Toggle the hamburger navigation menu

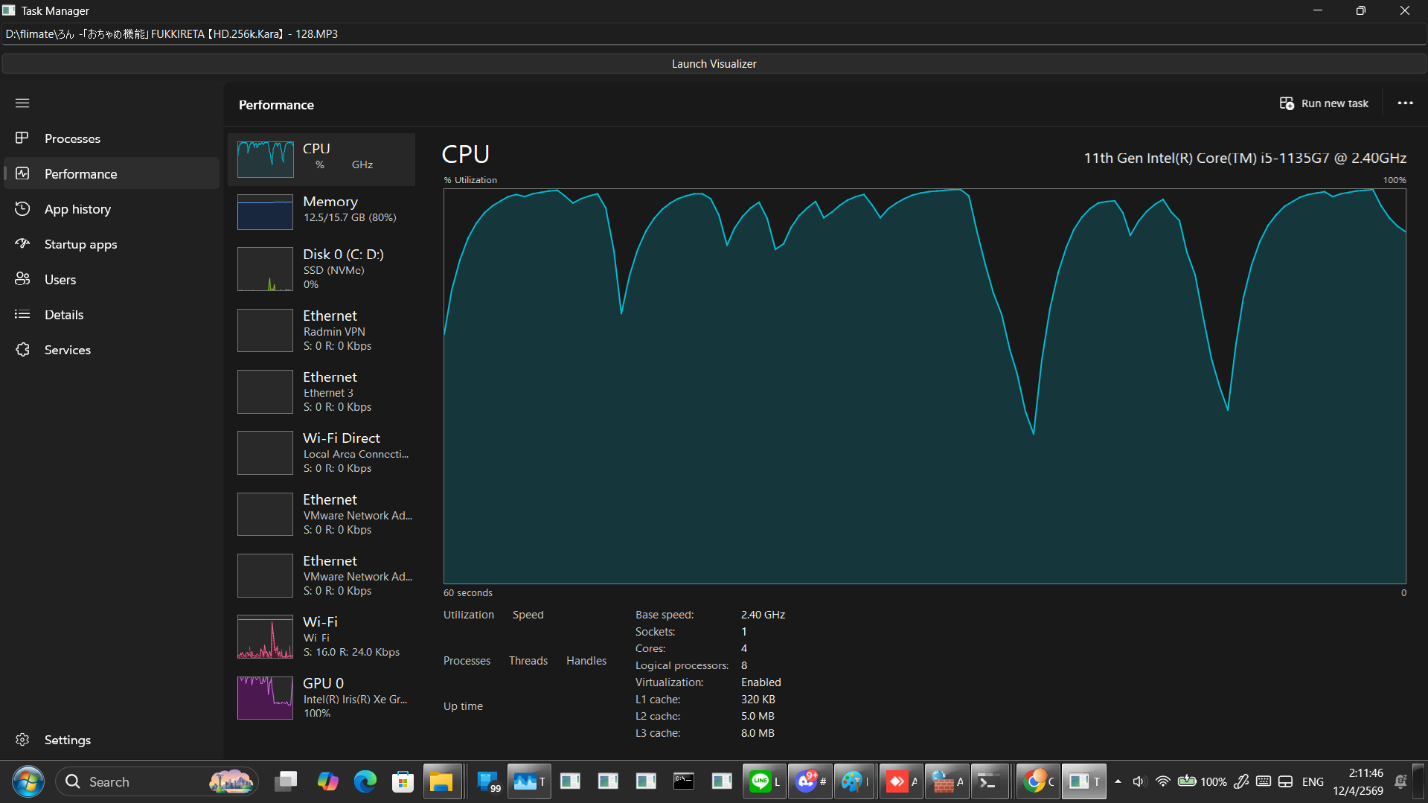(x=22, y=103)
